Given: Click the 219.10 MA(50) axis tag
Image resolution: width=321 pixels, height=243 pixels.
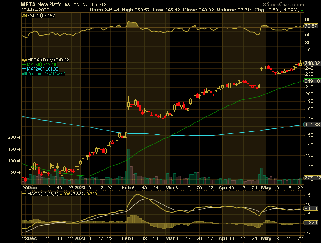Looking at the screenshot, I should point(311,81).
